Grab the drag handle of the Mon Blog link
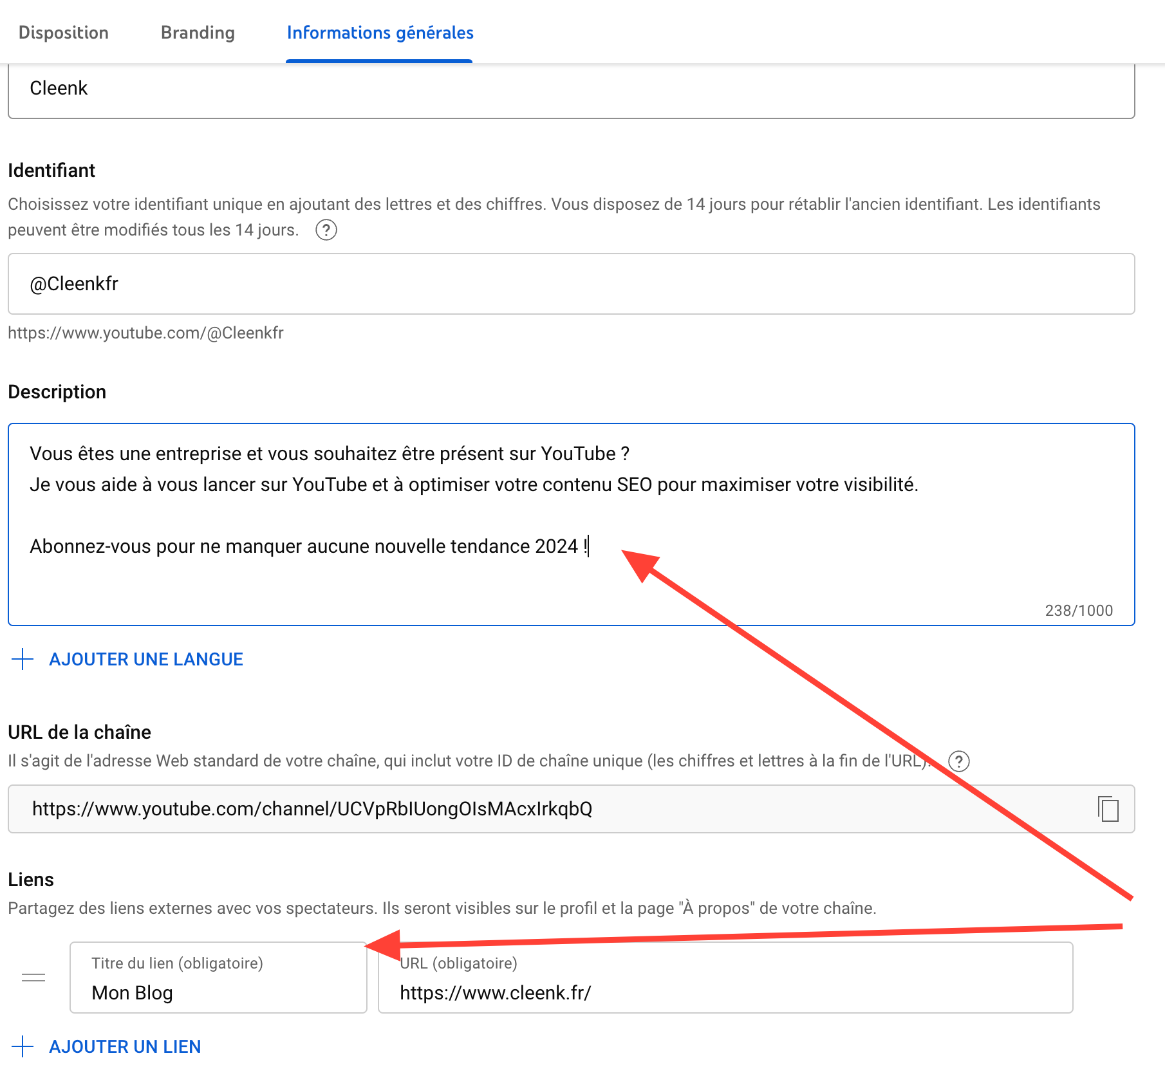This screenshot has height=1076, width=1165. (x=33, y=978)
